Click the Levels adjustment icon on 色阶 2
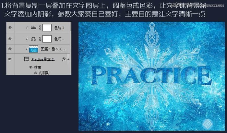Viewport: 227px width, 133px height. click(x=33, y=28)
